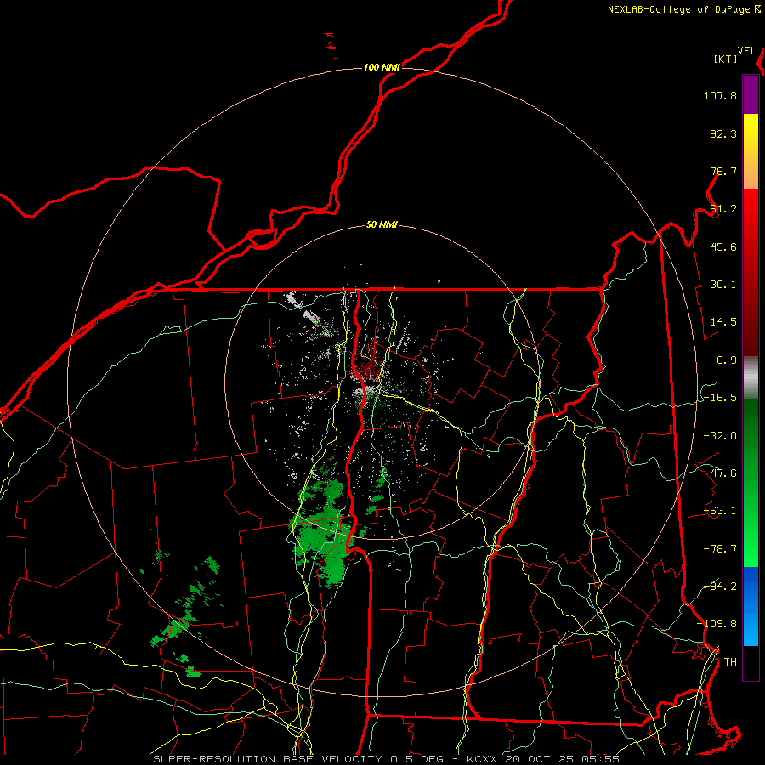Screen dimensions: 765x765
Task: Click the 107.8 legend value
Action: click(x=720, y=95)
